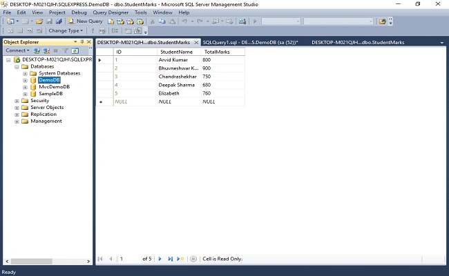Open the Debug menu
Screen dimensions: 449x276
click(79, 12)
